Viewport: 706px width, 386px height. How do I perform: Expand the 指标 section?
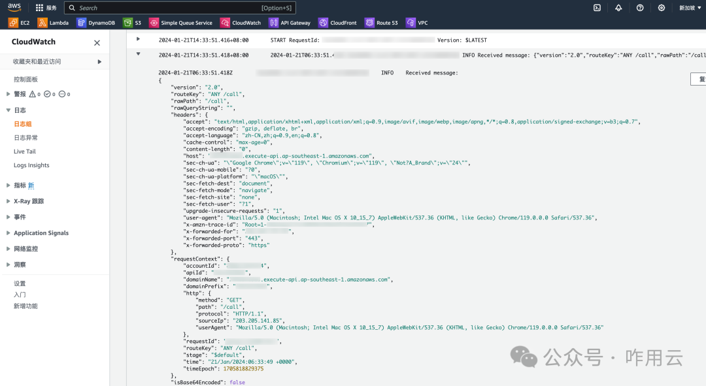tap(8, 185)
